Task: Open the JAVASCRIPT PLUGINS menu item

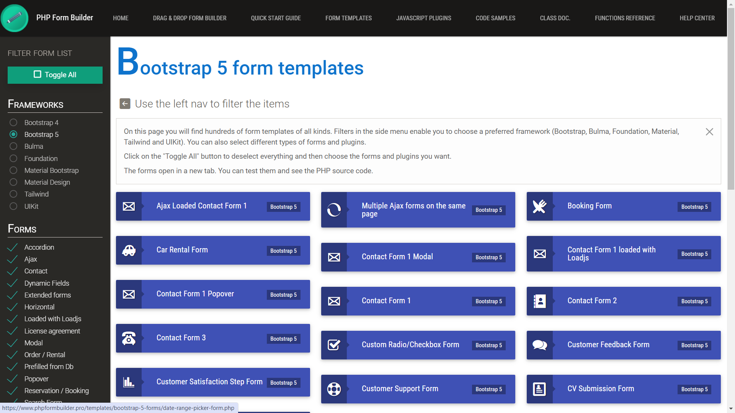Action: tap(424, 18)
